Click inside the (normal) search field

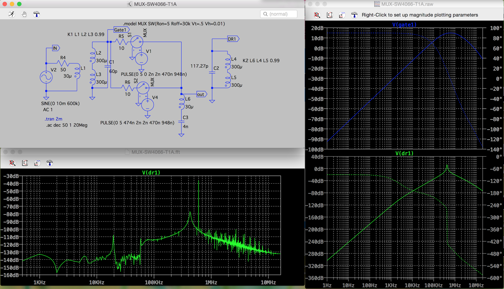point(280,14)
